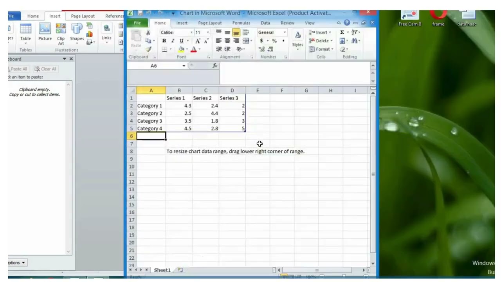Switch to Excel Data tab
Viewport: 501px width, 282px height.
[x=265, y=23]
